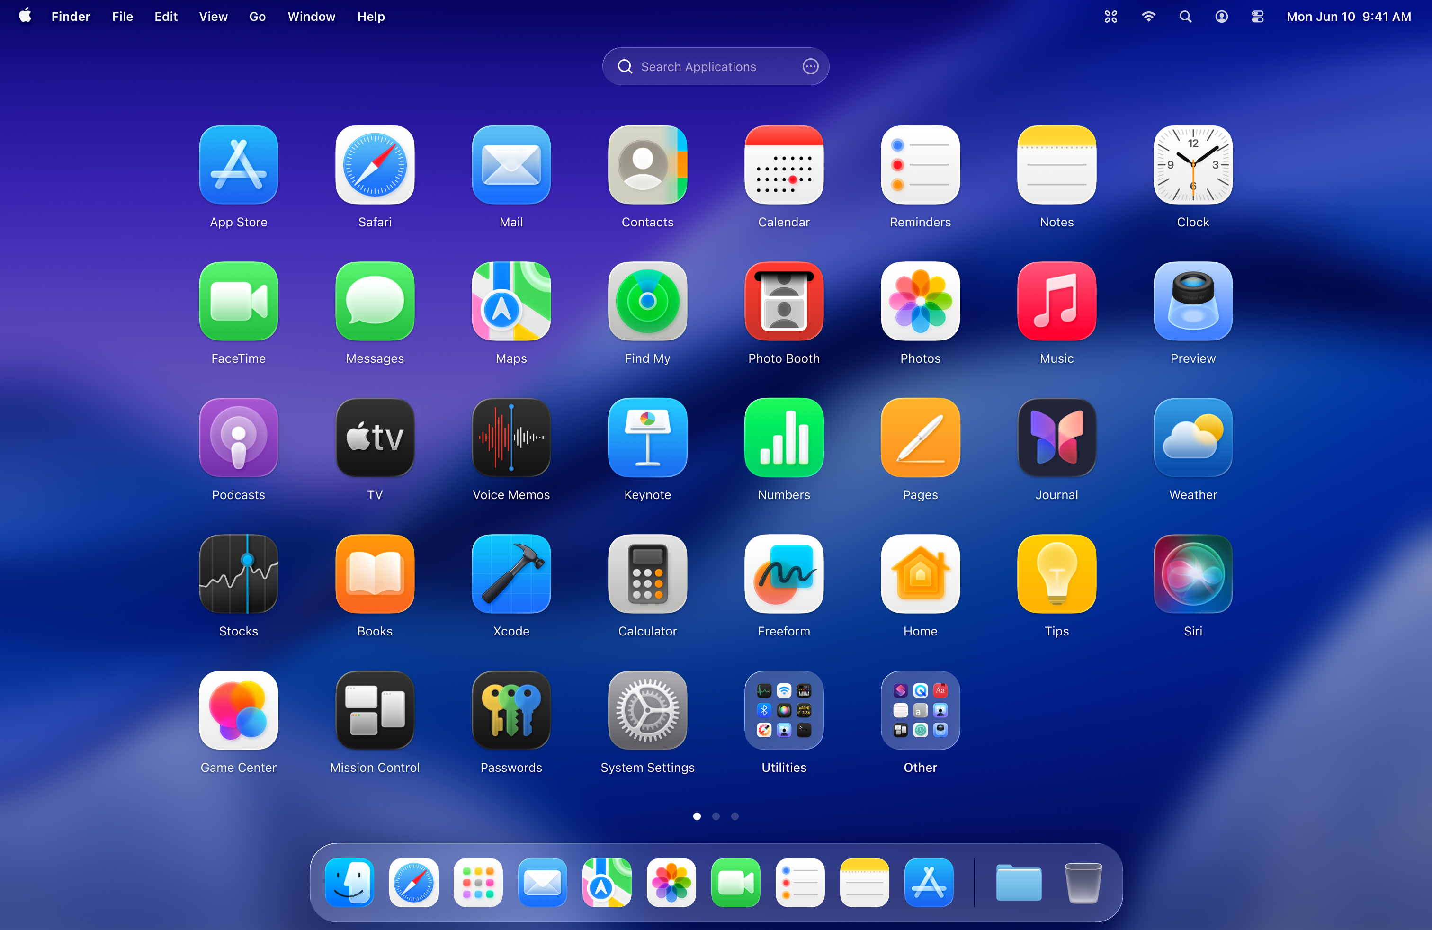Open Wi-Fi status menu
Image resolution: width=1432 pixels, height=930 pixels.
pyautogui.click(x=1148, y=16)
